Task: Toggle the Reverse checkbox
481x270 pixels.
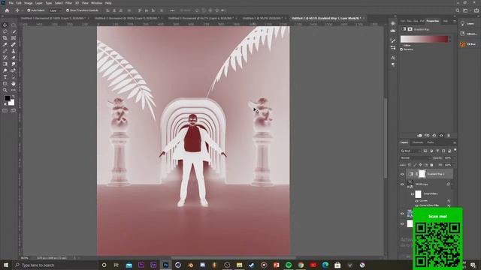Action: pos(401,49)
